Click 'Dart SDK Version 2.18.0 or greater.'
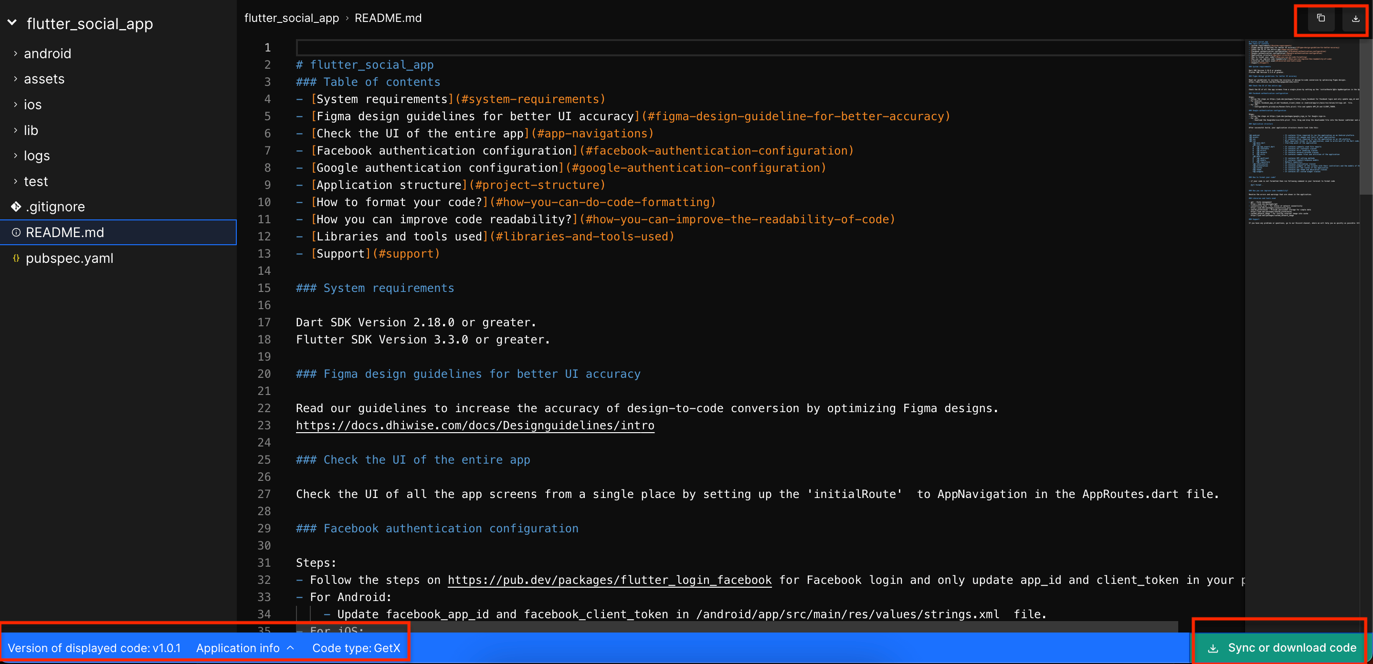 coord(416,322)
